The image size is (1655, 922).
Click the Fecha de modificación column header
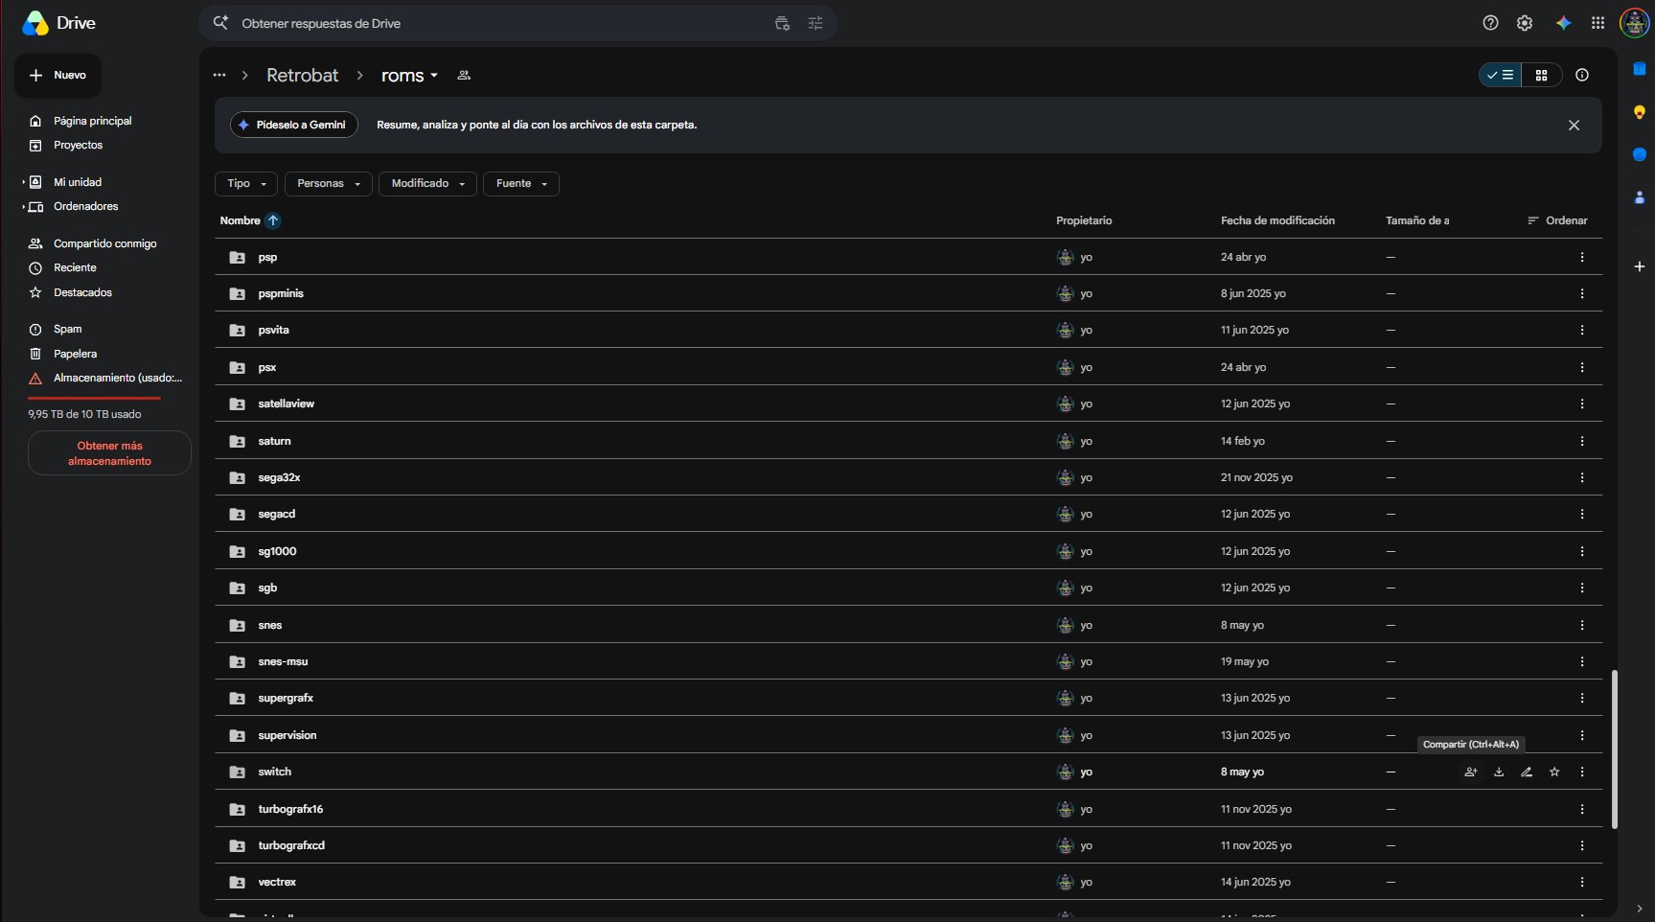[x=1277, y=220]
